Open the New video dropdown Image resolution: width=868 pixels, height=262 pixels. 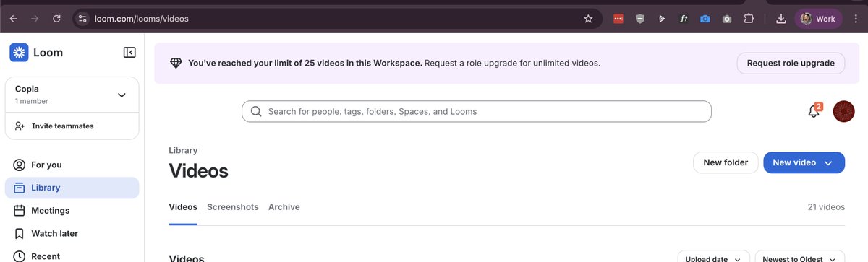[x=804, y=162]
